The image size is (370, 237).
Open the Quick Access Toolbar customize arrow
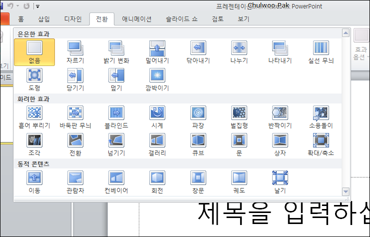click(x=37, y=6)
